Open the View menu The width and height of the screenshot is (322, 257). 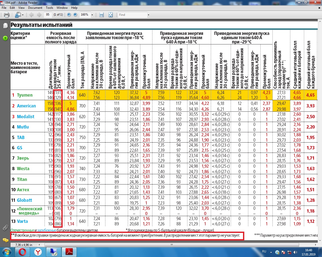(22, 8)
